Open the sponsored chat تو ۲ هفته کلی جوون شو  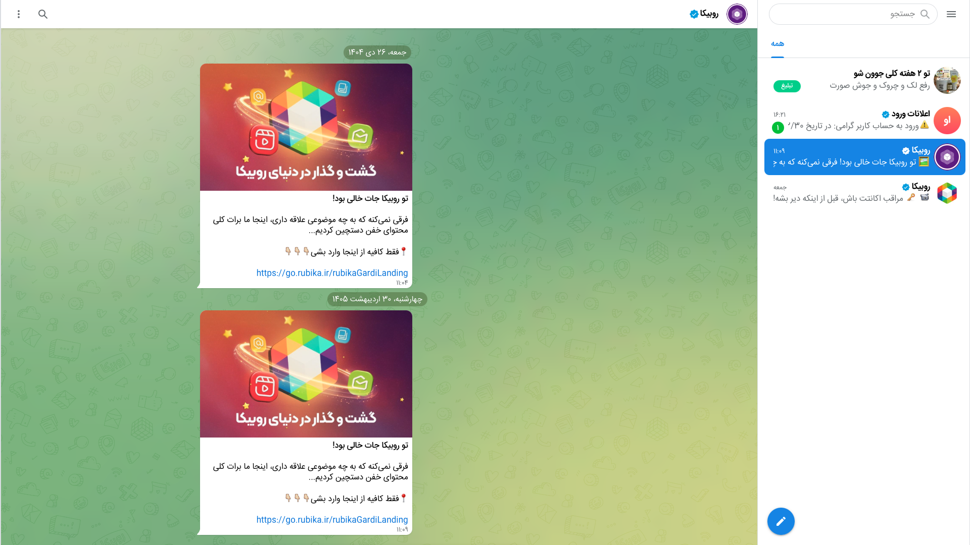(864, 80)
